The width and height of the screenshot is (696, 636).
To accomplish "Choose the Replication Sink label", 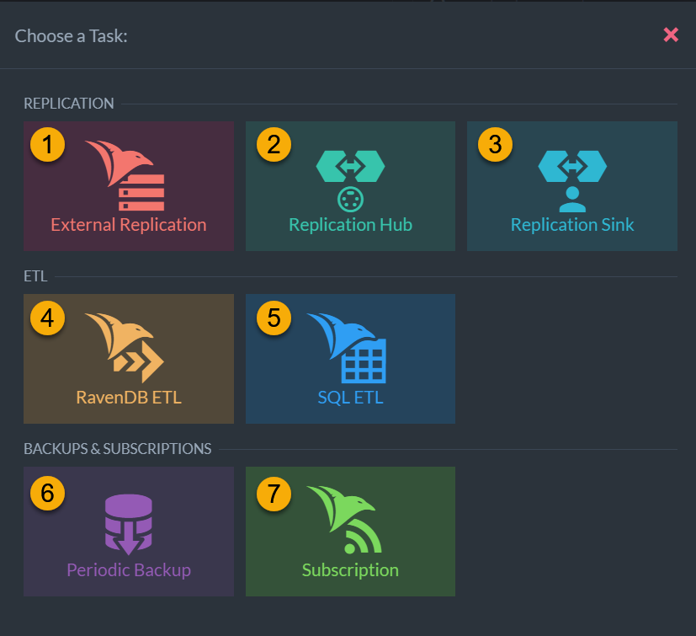I will click(x=572, y=225).
